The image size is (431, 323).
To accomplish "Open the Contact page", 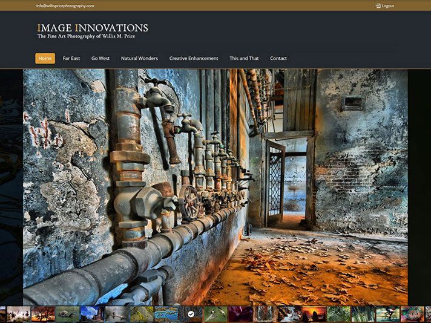I will click(278, 59).
